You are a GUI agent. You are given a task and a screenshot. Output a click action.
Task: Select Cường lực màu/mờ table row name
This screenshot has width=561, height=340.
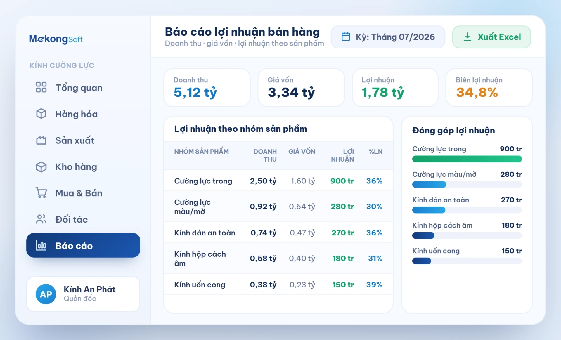pos(192,207)
